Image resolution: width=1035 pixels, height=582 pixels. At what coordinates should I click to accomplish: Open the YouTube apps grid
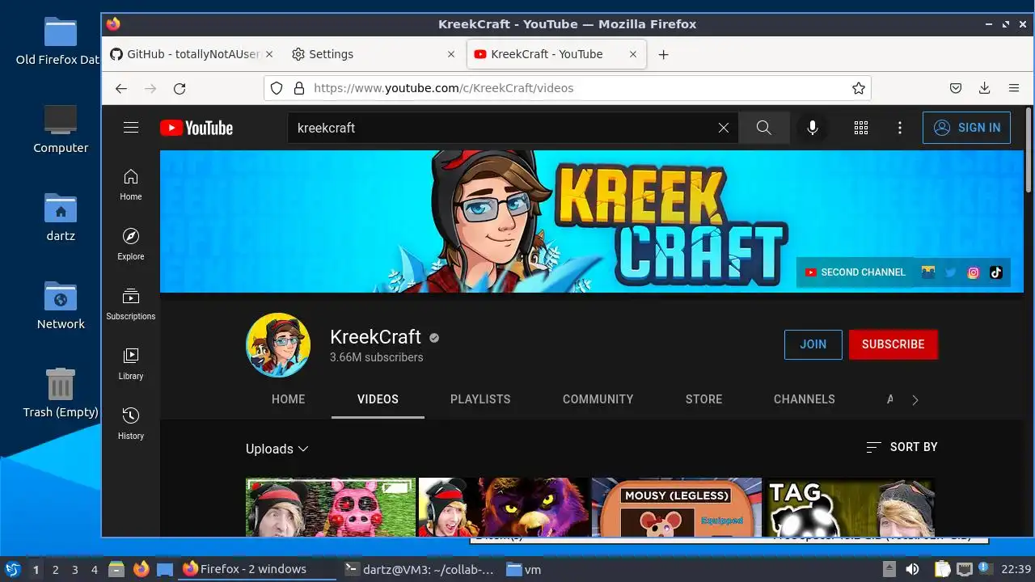pyautogui.click(x=861, y=128)
